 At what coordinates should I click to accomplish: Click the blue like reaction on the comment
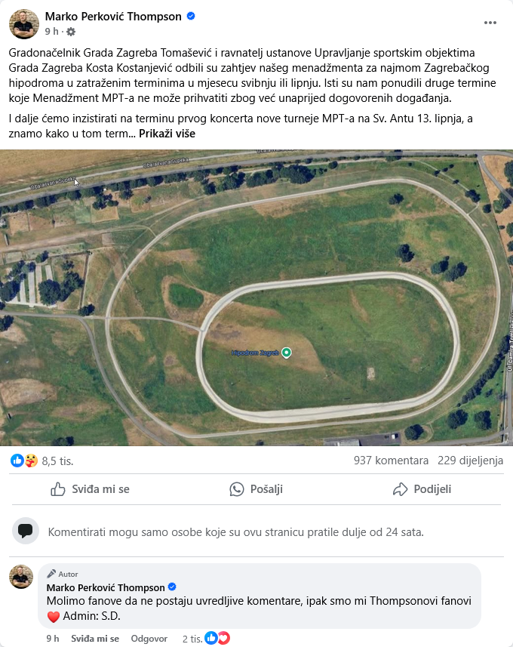211,638
